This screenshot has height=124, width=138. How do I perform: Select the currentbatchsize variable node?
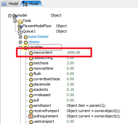coord(47,79)
